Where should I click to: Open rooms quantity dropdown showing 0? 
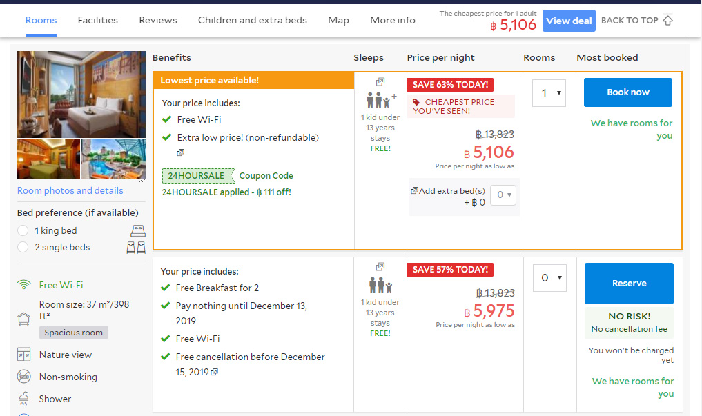[x=549, y=278]
